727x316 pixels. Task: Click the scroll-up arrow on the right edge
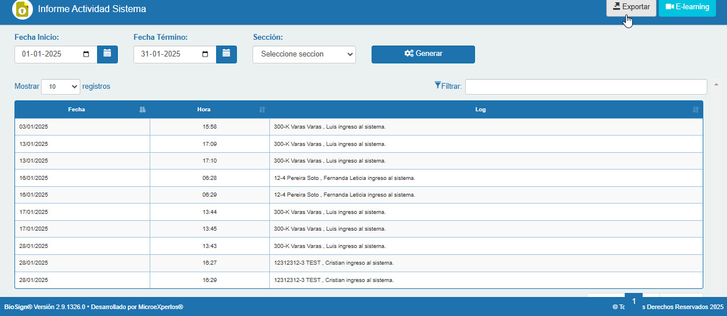tap(717, 85)
